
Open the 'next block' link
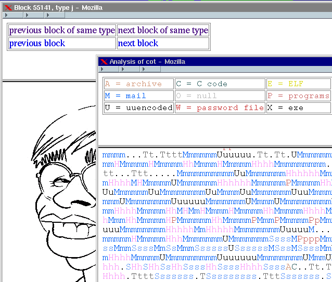[138, 44]
